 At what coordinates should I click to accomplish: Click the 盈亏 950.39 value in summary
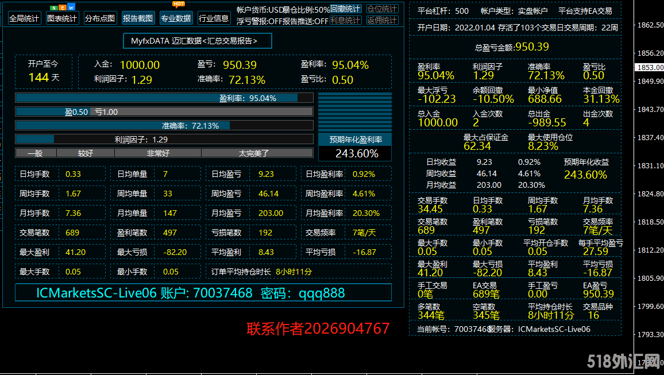[240, 65]
